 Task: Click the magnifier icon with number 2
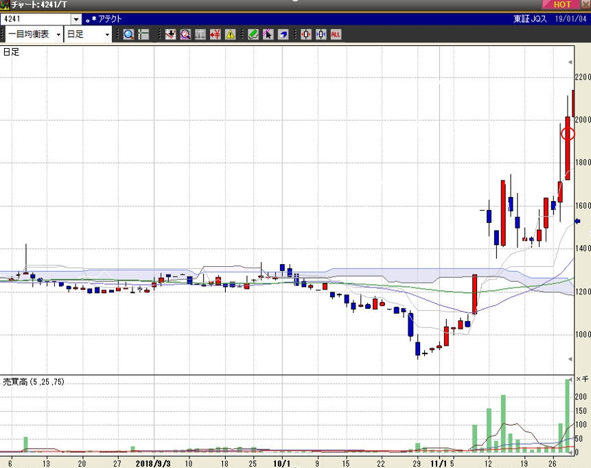click(185, 34)
